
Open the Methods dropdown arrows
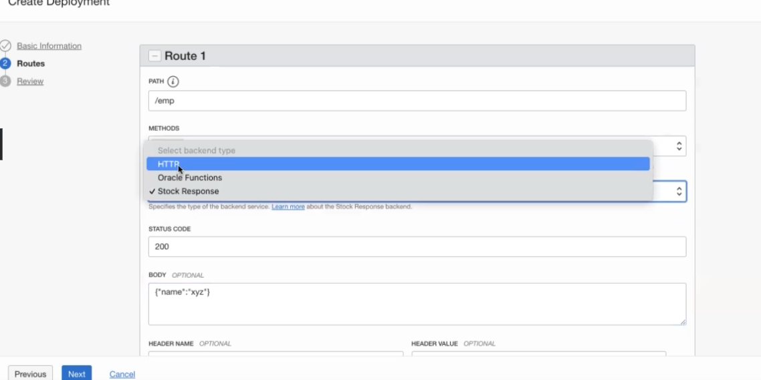(x=679, y=146)
